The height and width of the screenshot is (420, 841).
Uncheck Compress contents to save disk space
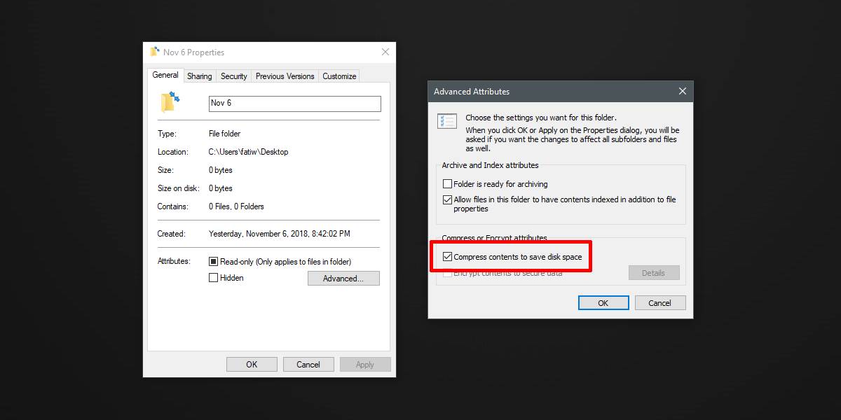click(x=447, y=256)
